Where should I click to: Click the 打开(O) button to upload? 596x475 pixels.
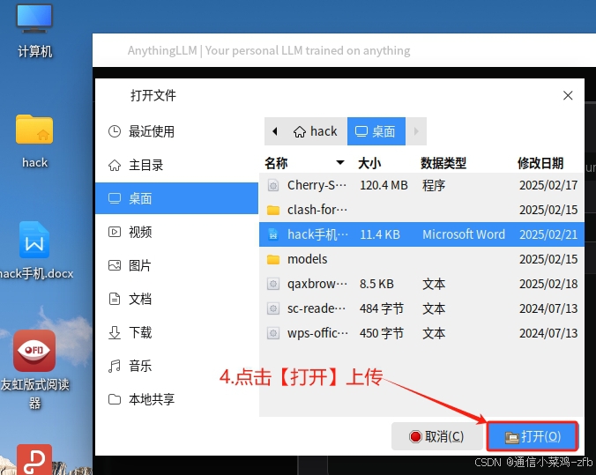[533, 436]
